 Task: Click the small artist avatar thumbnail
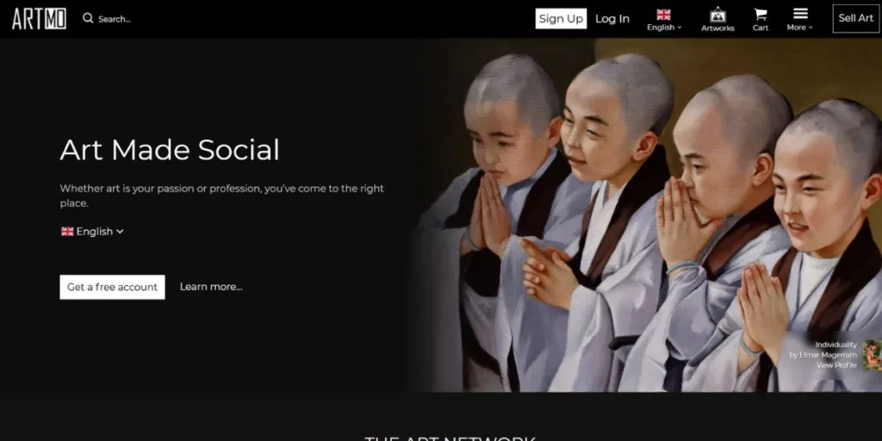872,355
